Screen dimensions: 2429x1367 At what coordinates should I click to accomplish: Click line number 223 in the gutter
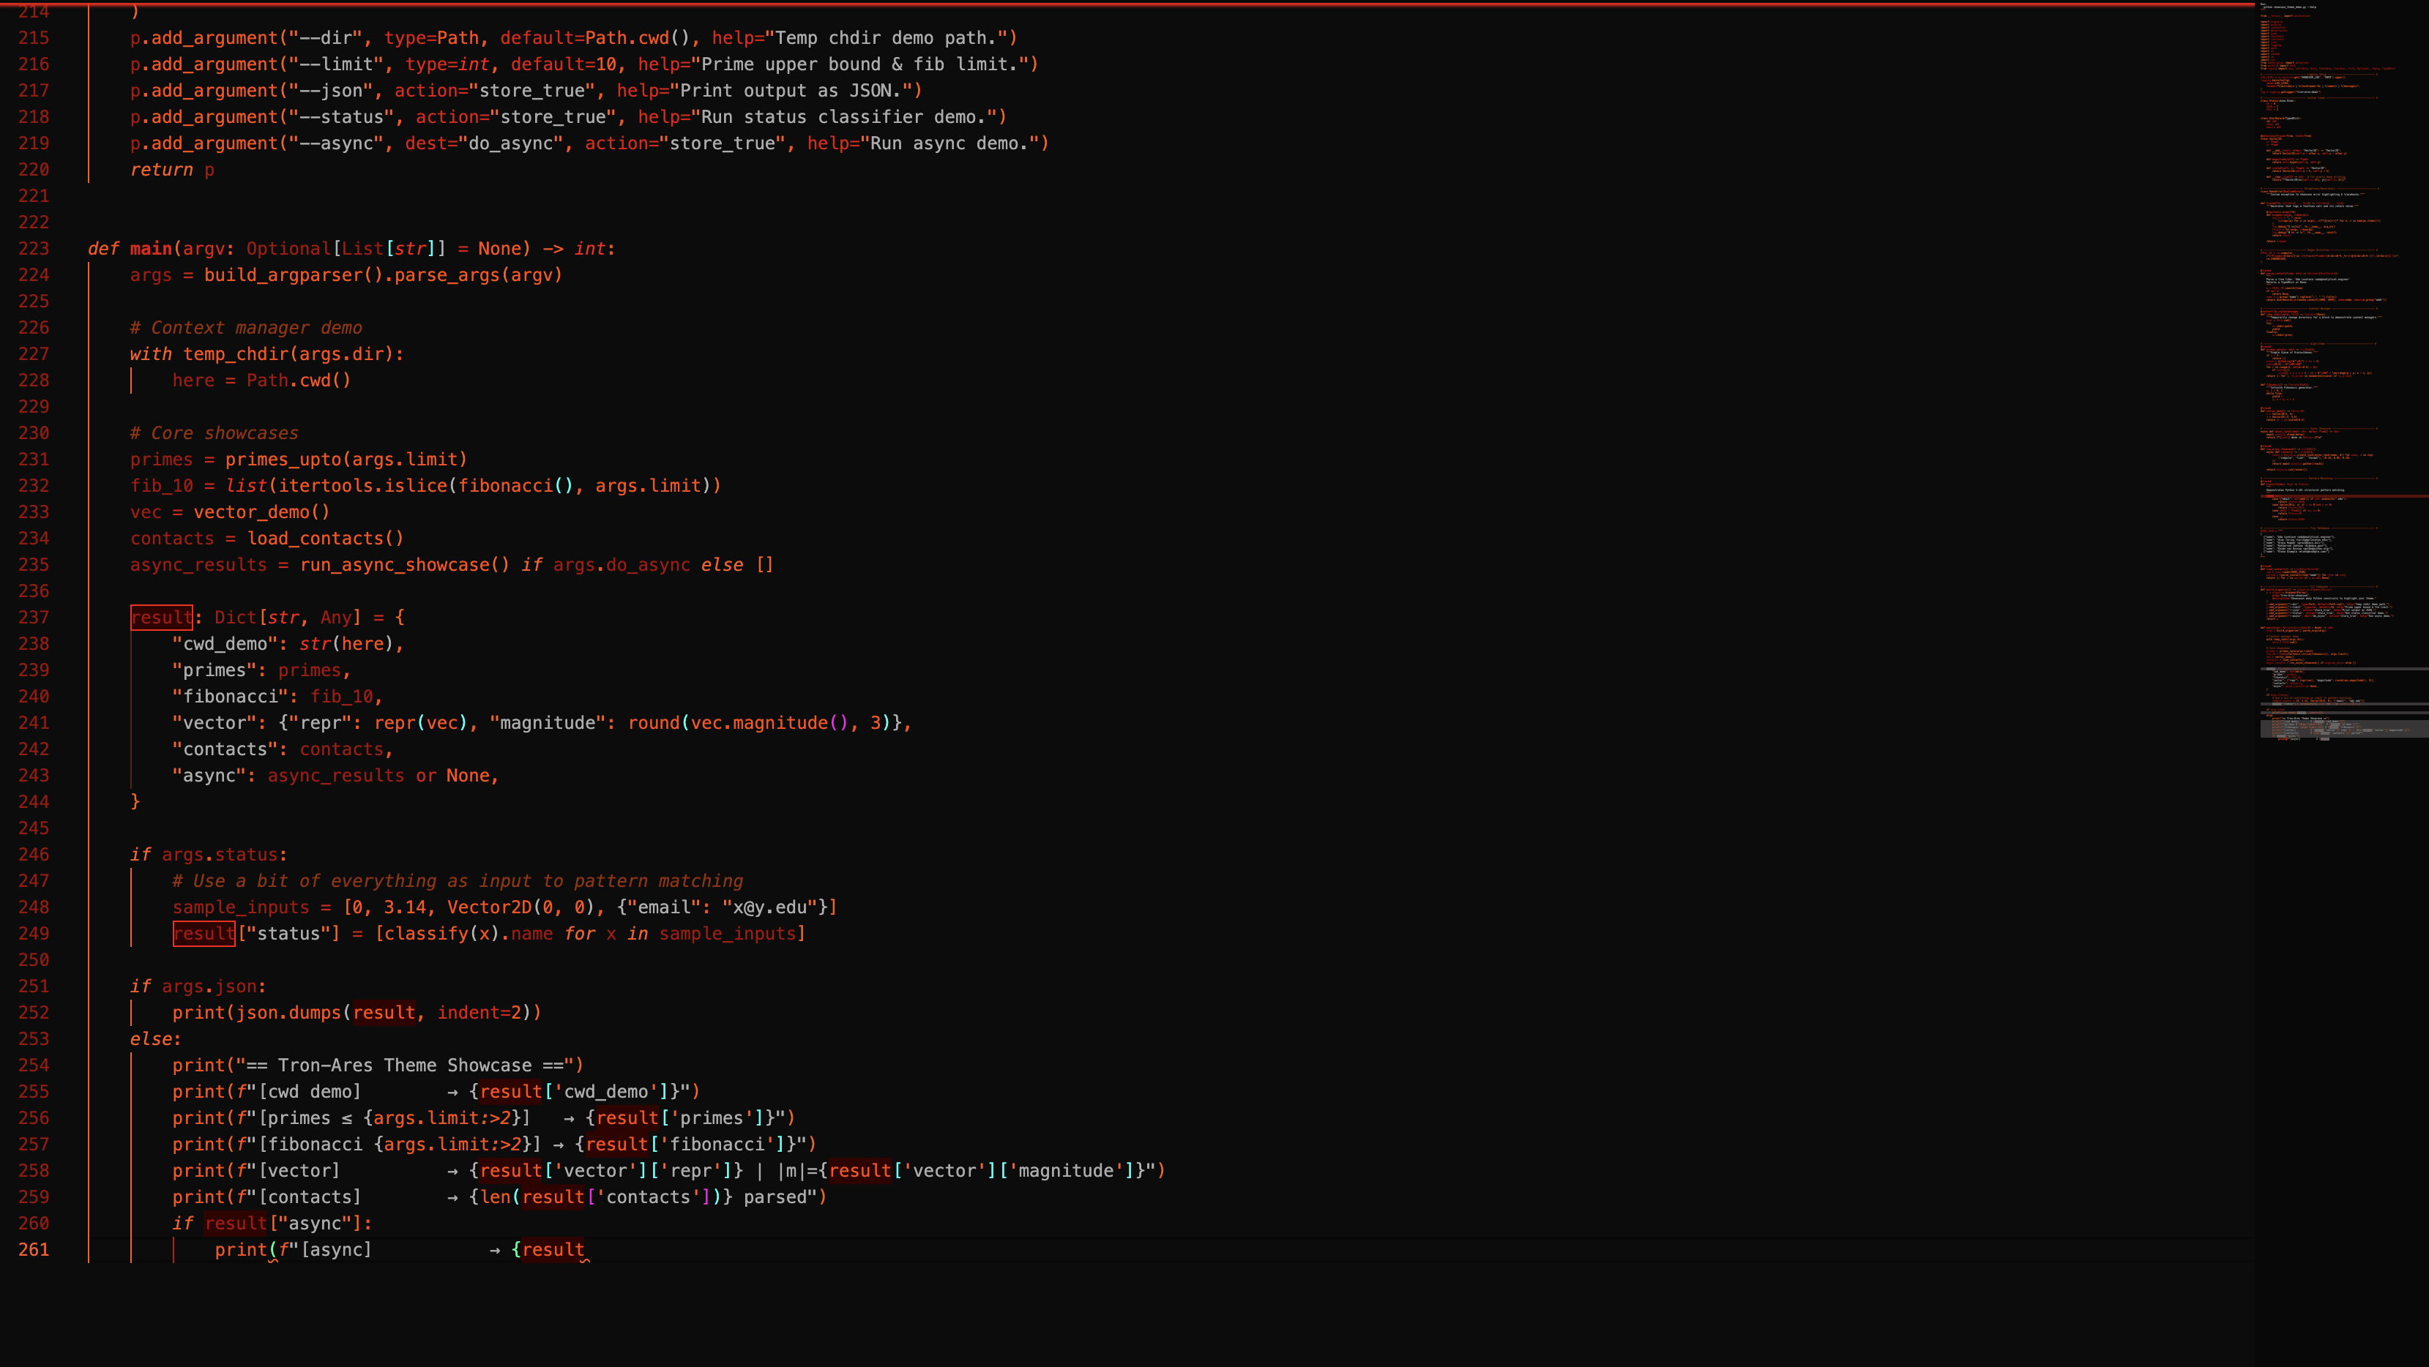click(x=34, y=249)
